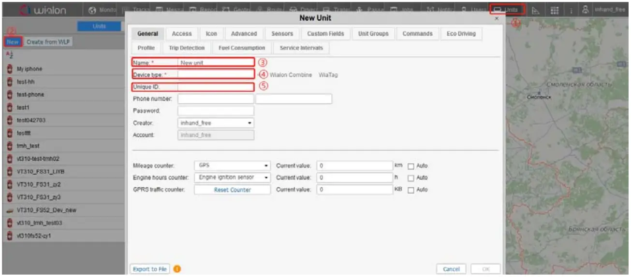Image resolution: width=631 pixels, height=277 pixels.
Task: Open the Commands tab
Action: pos(417,34)
